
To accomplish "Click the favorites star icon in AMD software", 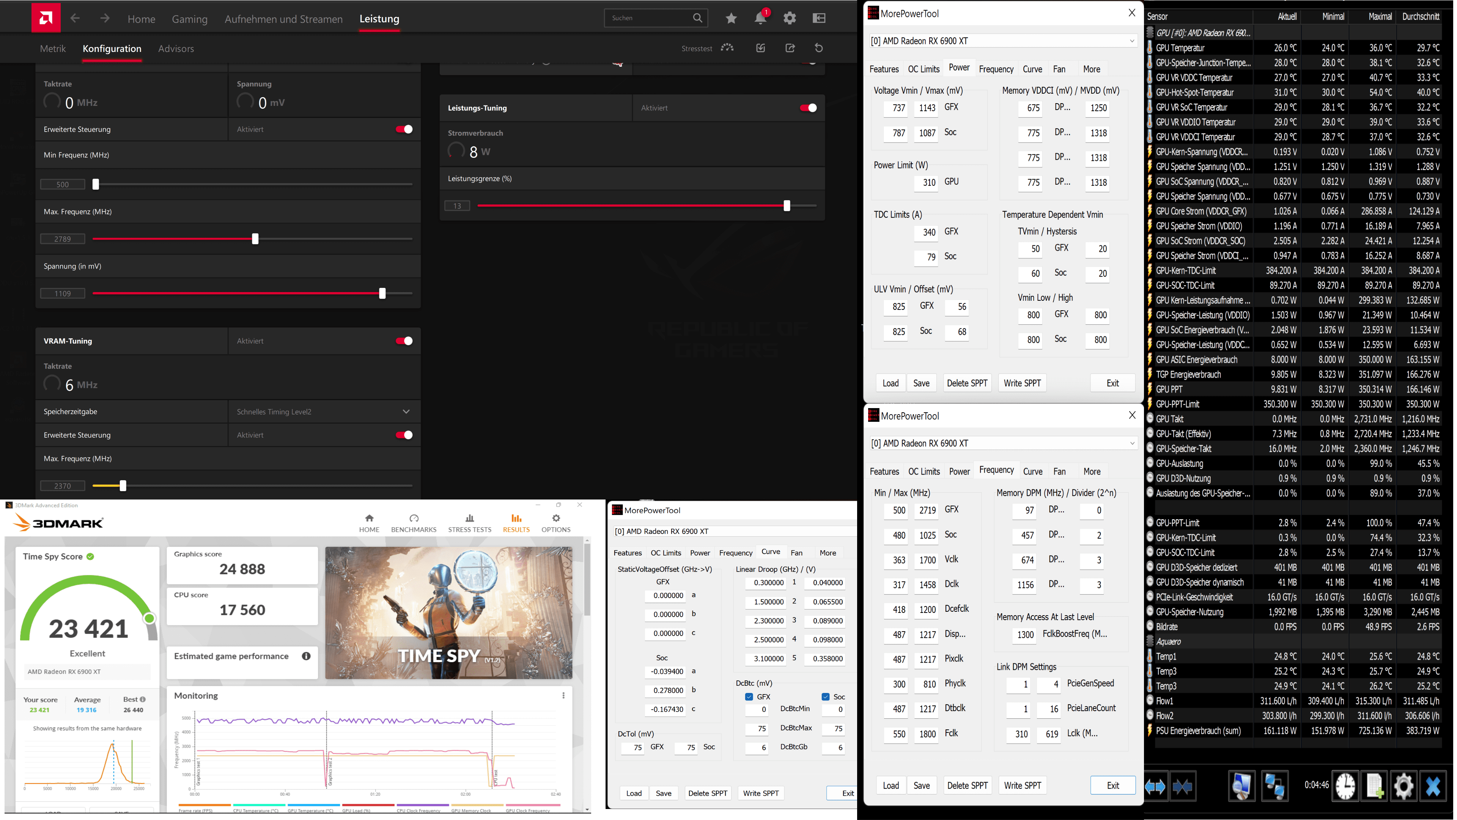I will (731, 18).
